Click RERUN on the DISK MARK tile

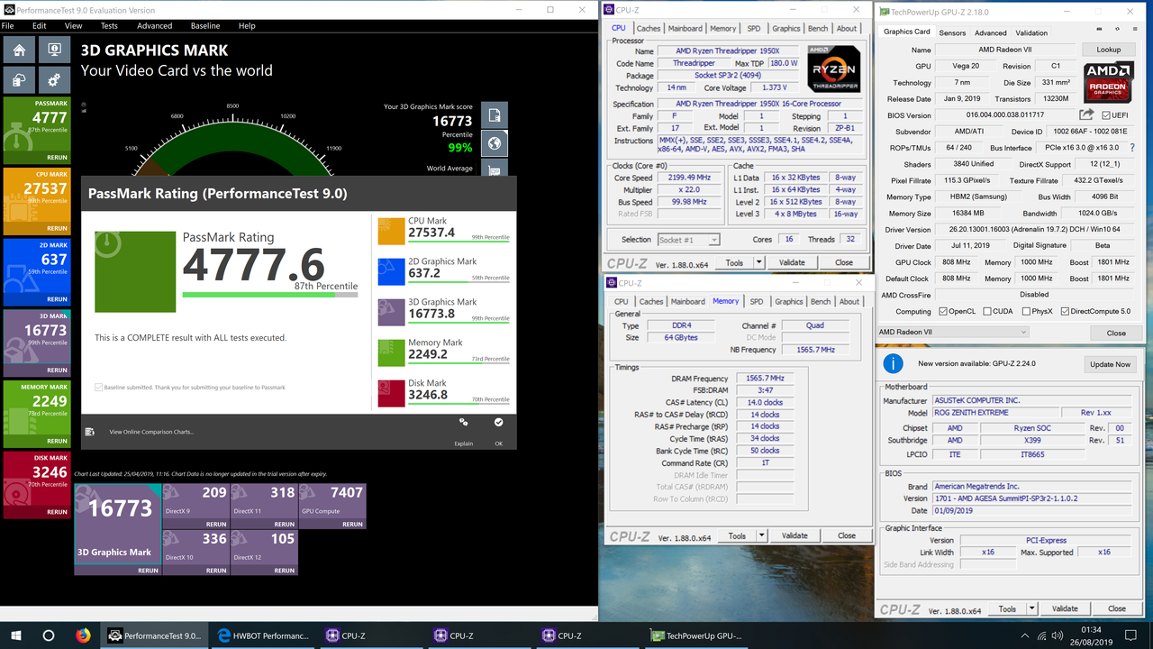(x=57, y=512)
